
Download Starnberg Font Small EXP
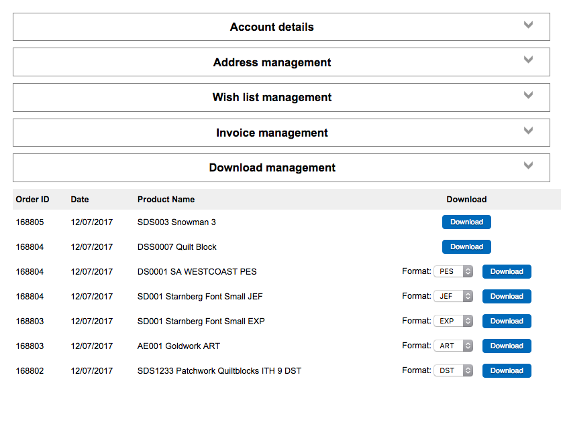coord(507,322)
